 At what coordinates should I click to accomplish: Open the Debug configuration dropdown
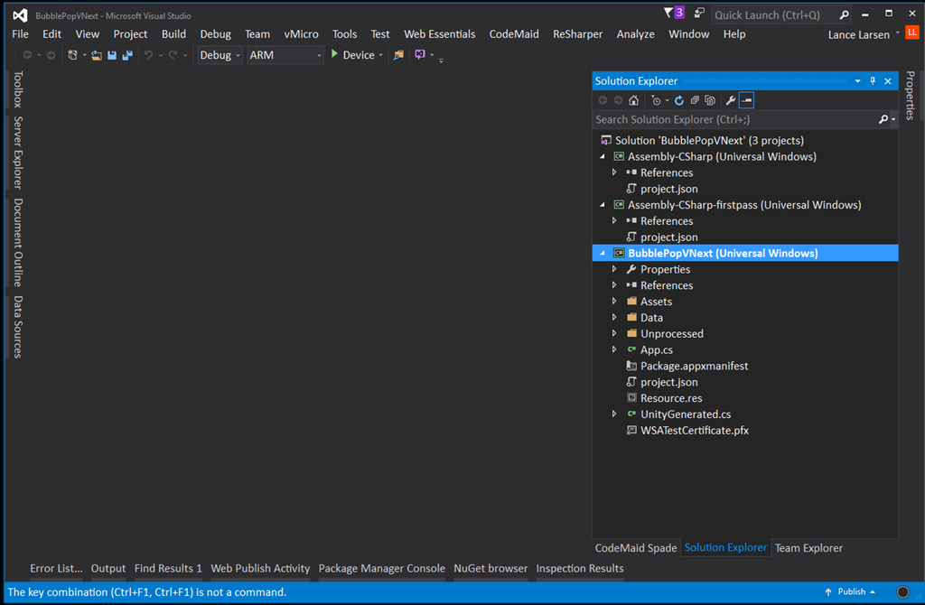[220, 55]
